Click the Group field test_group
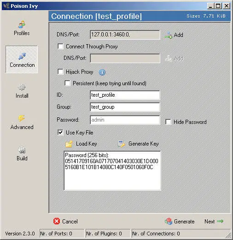 point(125,107)
